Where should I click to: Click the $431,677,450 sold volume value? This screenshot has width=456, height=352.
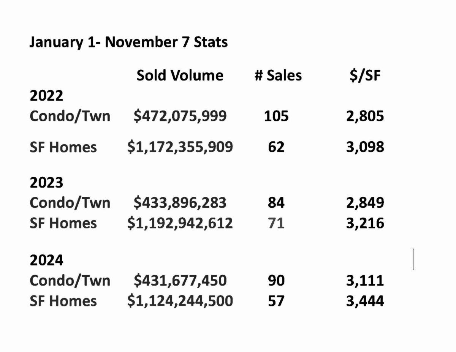180,281
